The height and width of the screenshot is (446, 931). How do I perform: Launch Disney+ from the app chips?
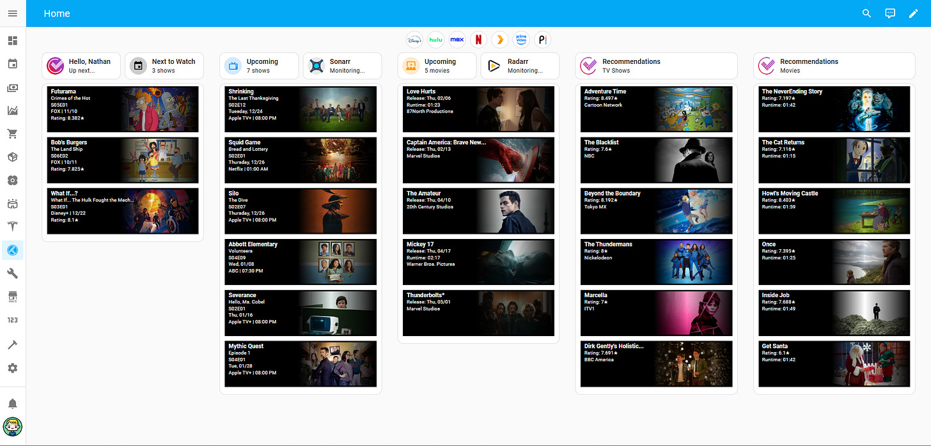pyautogui.click(x=414, y=40)
